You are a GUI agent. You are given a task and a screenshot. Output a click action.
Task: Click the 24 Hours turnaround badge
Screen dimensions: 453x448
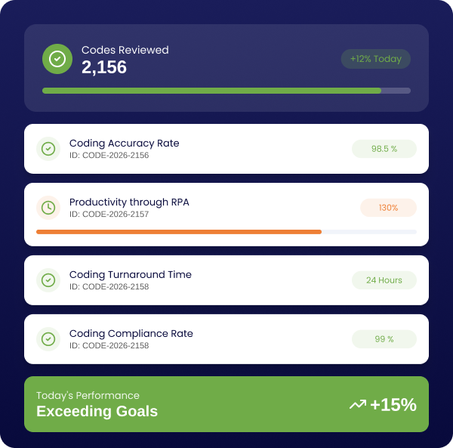[384, 280]
